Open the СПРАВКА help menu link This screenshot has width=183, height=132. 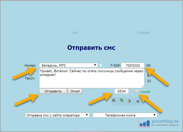tap(144, 33)
